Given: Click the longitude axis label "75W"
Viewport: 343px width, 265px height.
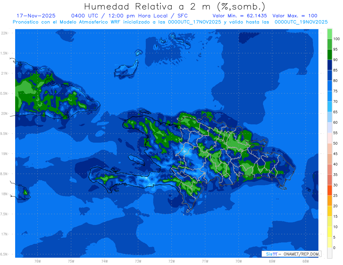Looking at the screenshot, I should [71, 261].
